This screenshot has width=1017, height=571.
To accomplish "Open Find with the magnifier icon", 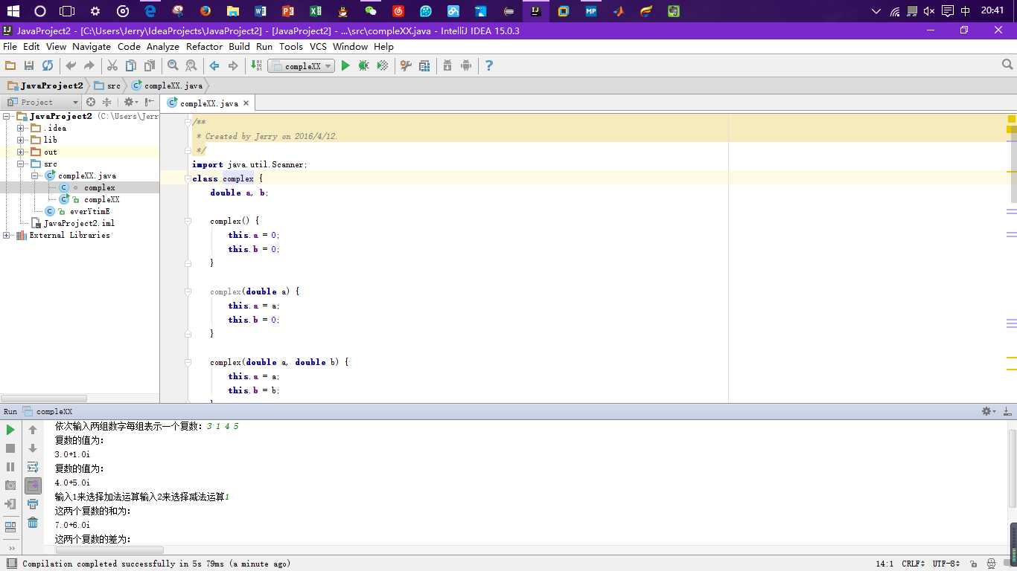I will point(173,65).
